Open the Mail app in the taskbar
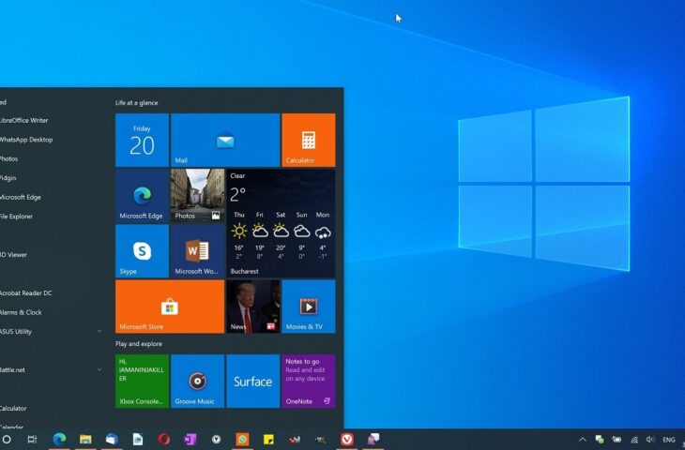The height and width of the screenshot is (450, 685). coord(112,439)
